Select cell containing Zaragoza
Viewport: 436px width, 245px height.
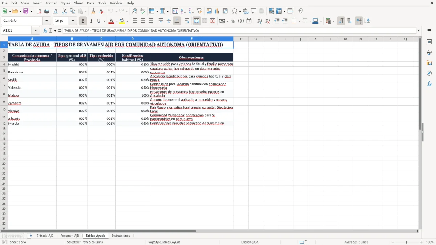(x=32, y=101)
